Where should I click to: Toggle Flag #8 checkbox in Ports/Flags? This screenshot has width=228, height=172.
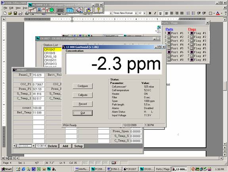[192, 60]
